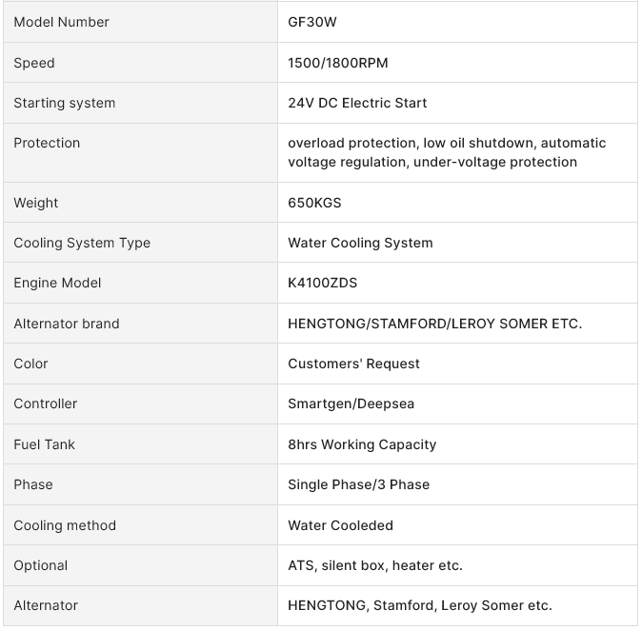Click the "Starting system" label cell

[65, 103]
